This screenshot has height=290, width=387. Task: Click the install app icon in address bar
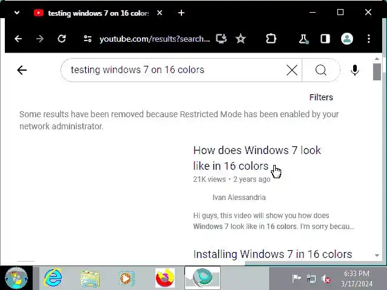coord(221,39)
